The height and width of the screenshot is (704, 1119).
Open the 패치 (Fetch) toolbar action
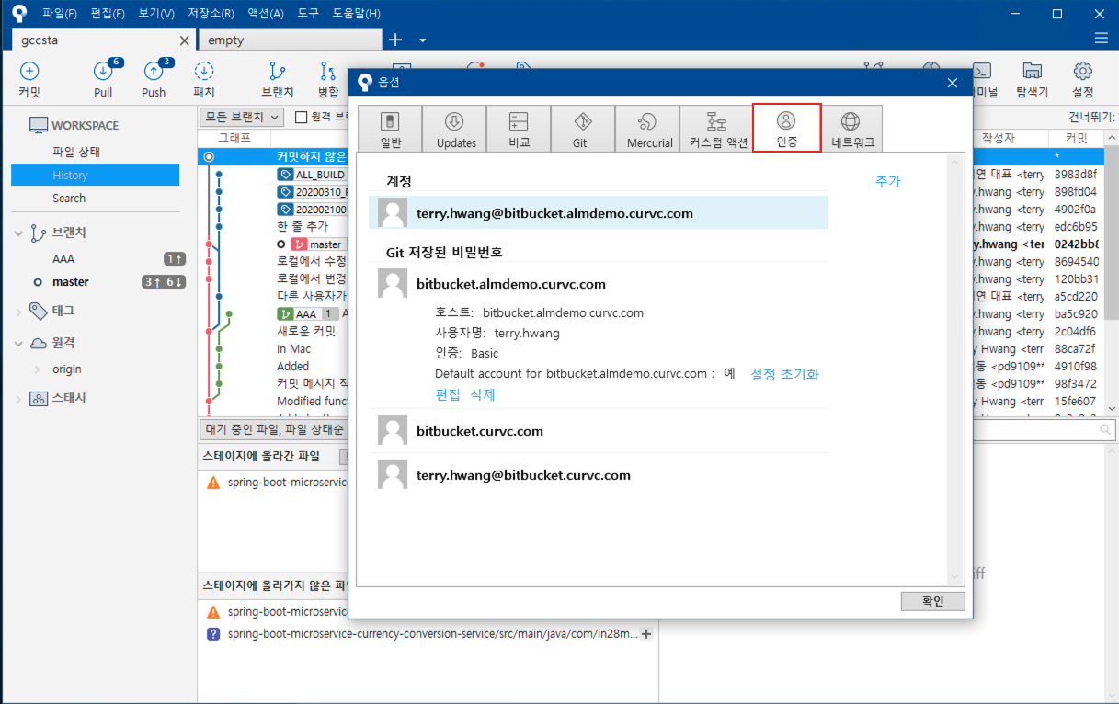204,72
